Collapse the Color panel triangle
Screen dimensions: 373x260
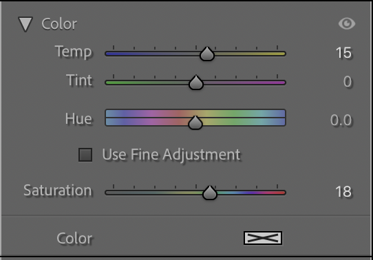(x=25, y=24)
